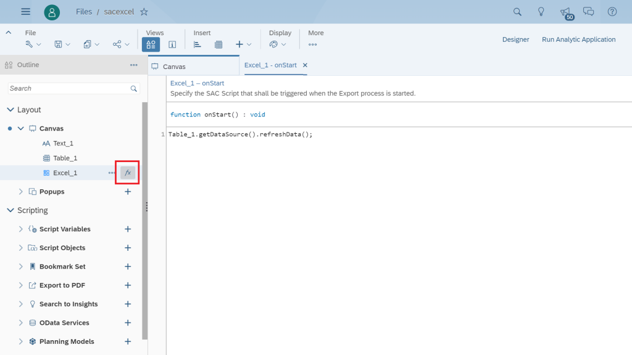632x355 pixels.
Task: Expand the OData Services node
Action: pyautogui.click(x=21, y=323)
